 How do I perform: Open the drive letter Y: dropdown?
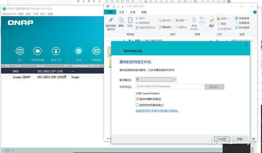(174, 80)
